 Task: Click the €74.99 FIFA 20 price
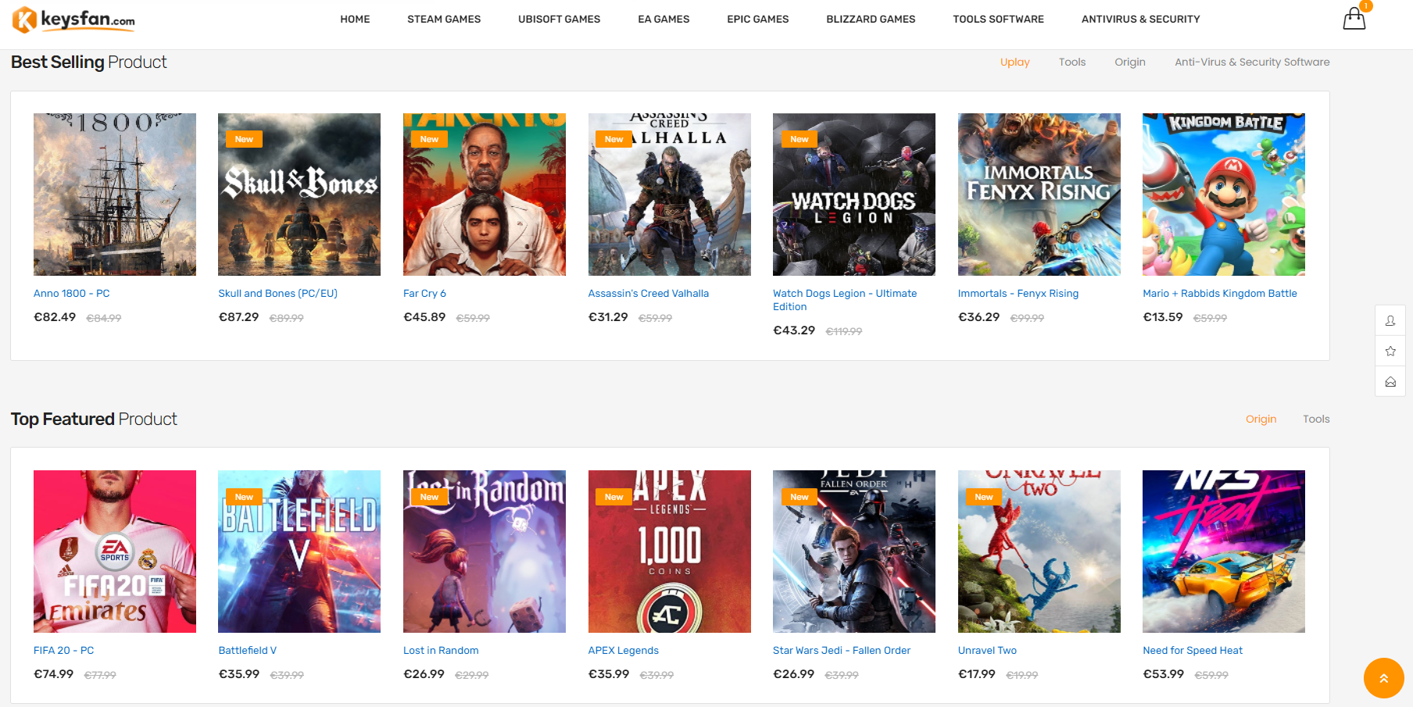tap(54, 674)
